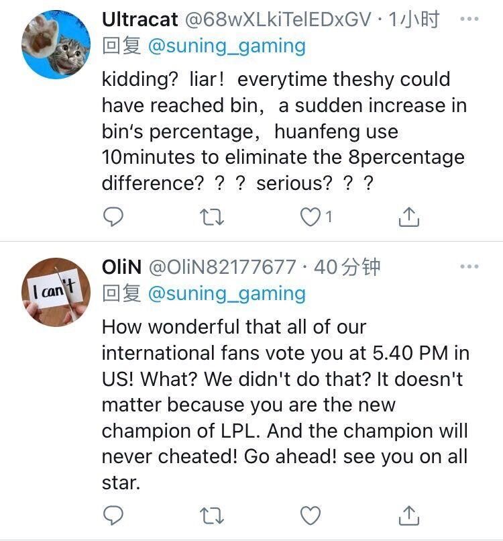This screenshot has width=503, height=541.
Task: Open OliN's tweet about international fans
Action: [286, 404]
